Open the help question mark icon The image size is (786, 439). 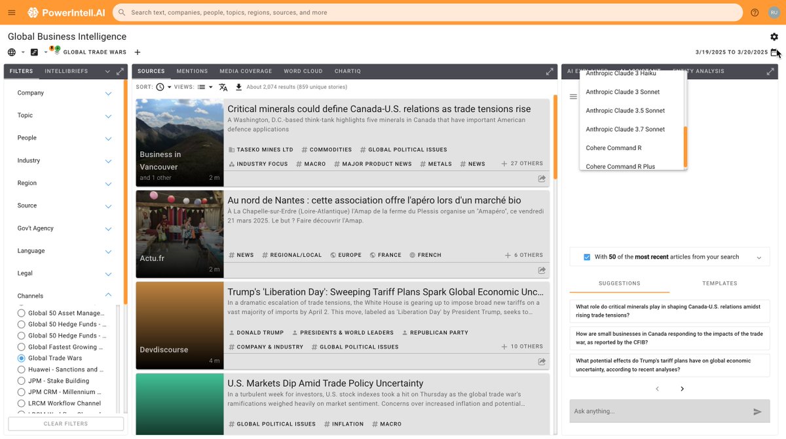pos(755,12)
